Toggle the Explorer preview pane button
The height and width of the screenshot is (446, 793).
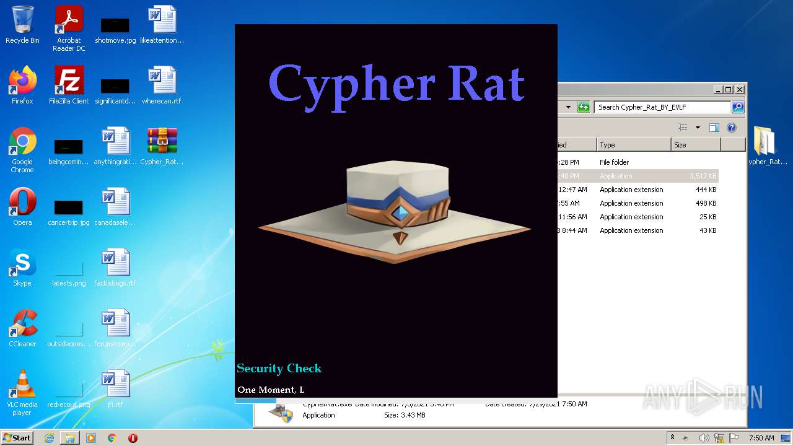pyautogui.click(x=714, y=128)
